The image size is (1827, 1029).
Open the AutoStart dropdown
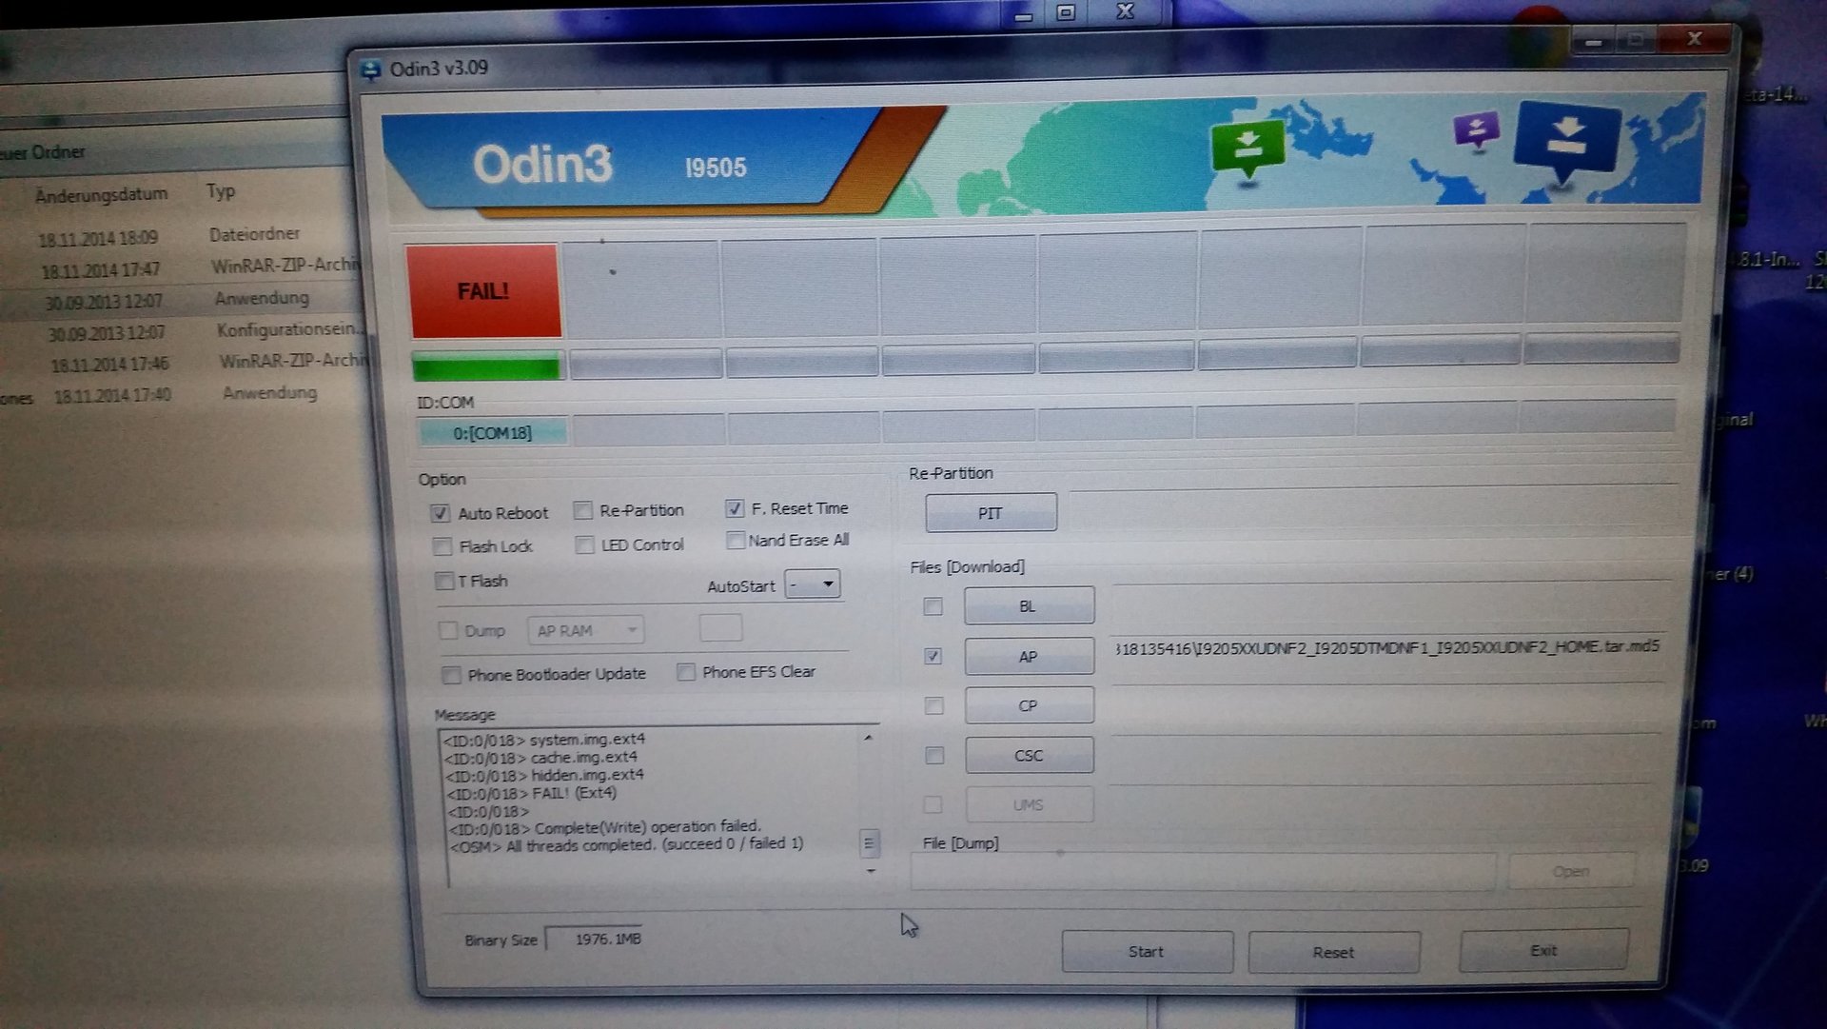pos(813,584)
